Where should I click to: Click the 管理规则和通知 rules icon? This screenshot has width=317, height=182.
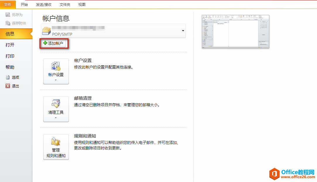tap(56, 142)
